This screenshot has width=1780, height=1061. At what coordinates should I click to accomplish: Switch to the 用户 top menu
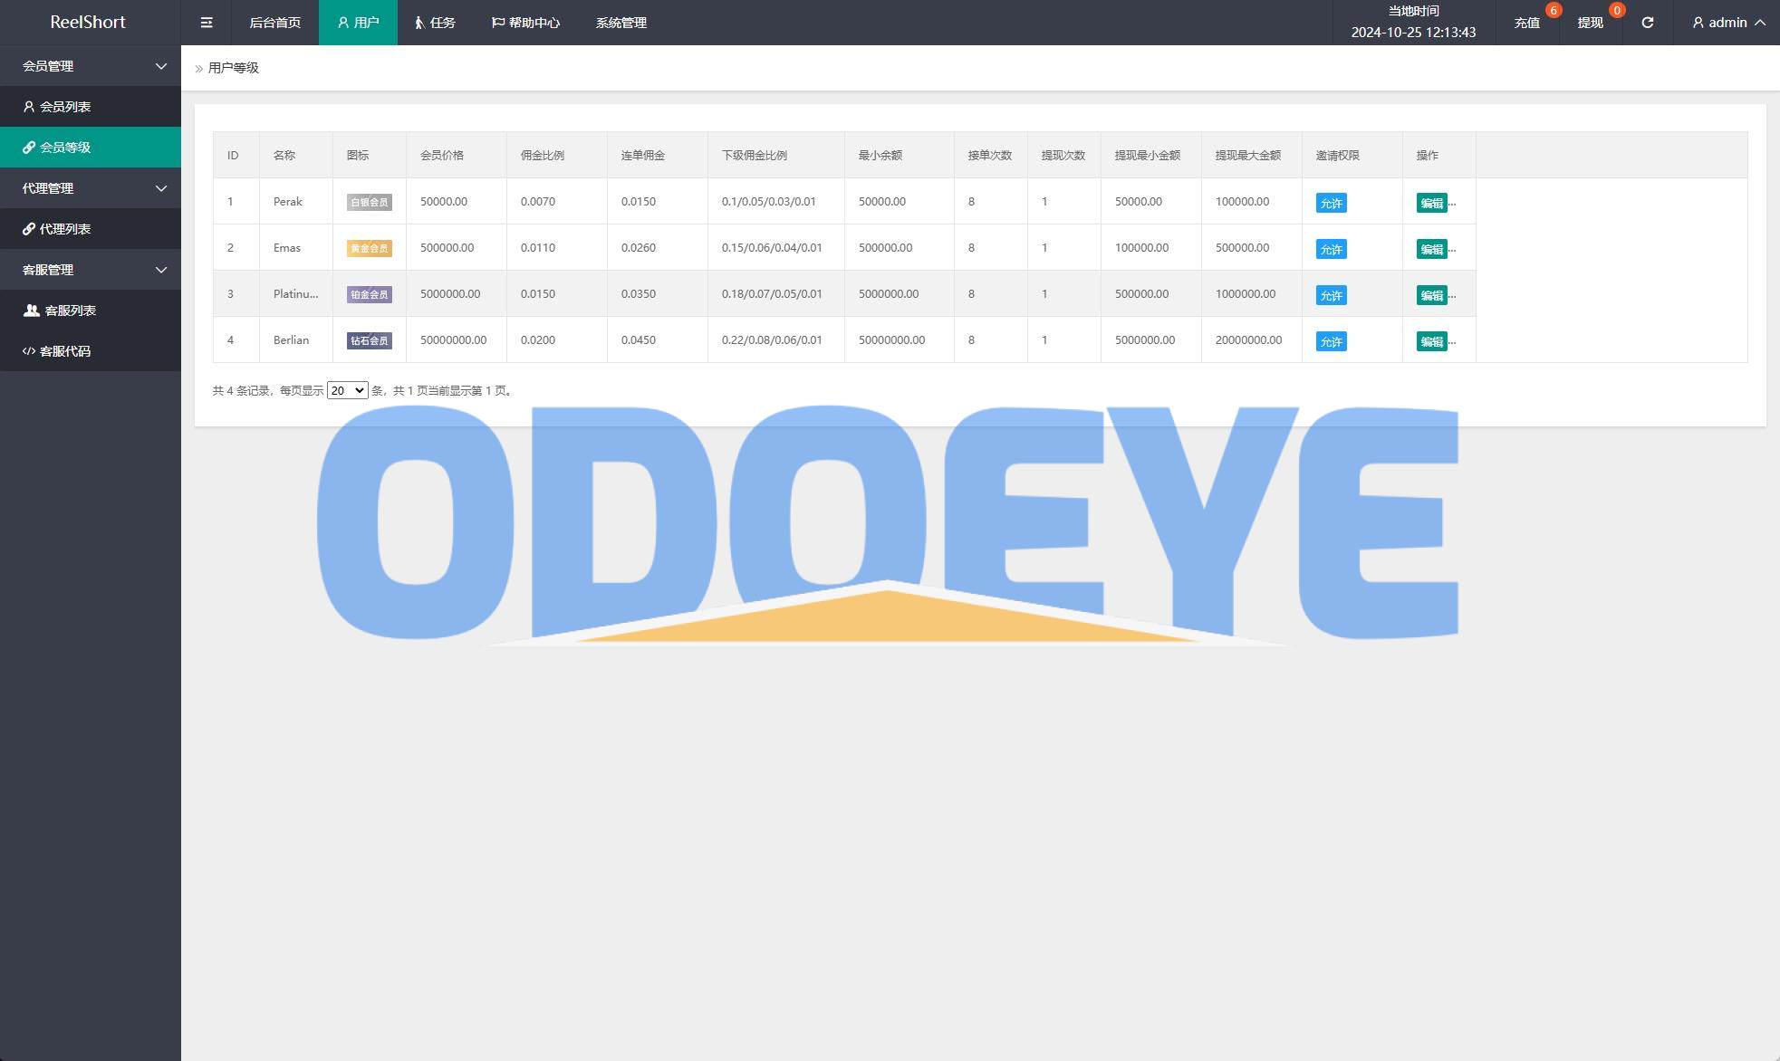pos(358,23)
